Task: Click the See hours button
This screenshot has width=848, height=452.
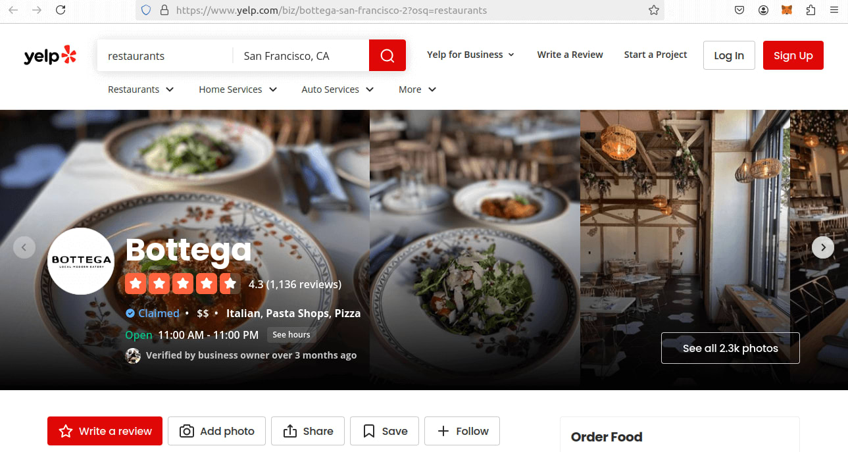Action: 291,335
